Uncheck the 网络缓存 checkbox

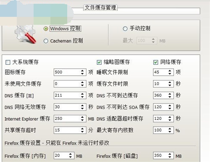[156, 62]
